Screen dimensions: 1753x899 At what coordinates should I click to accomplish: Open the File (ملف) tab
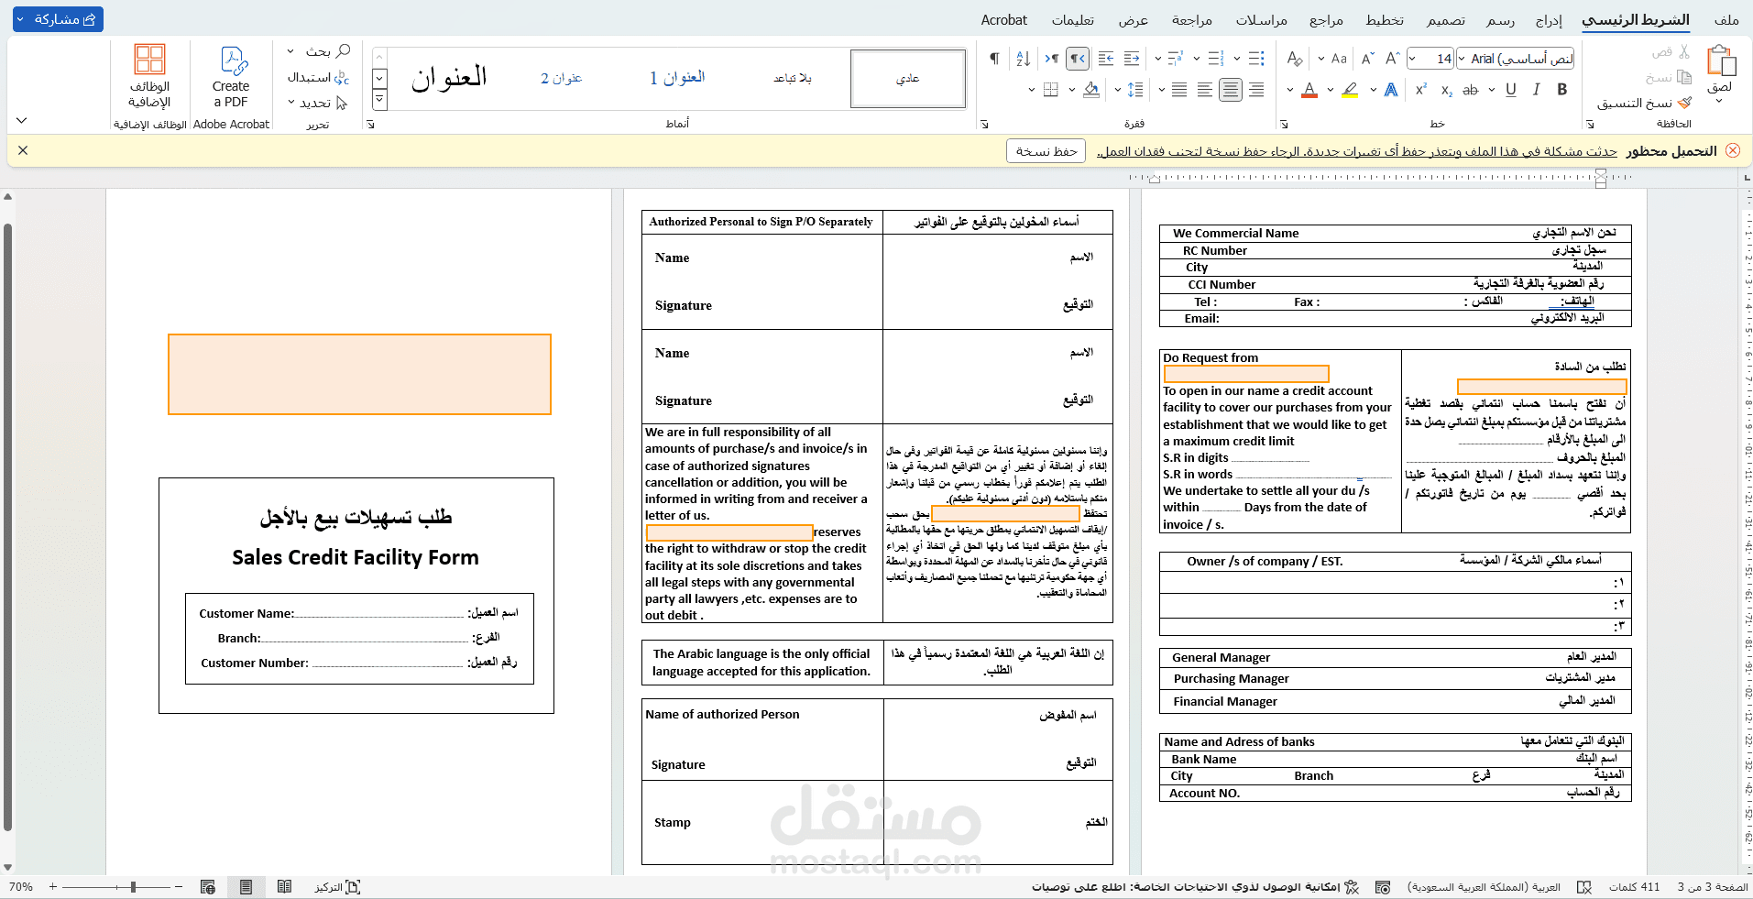click(x=1726, y=20)
